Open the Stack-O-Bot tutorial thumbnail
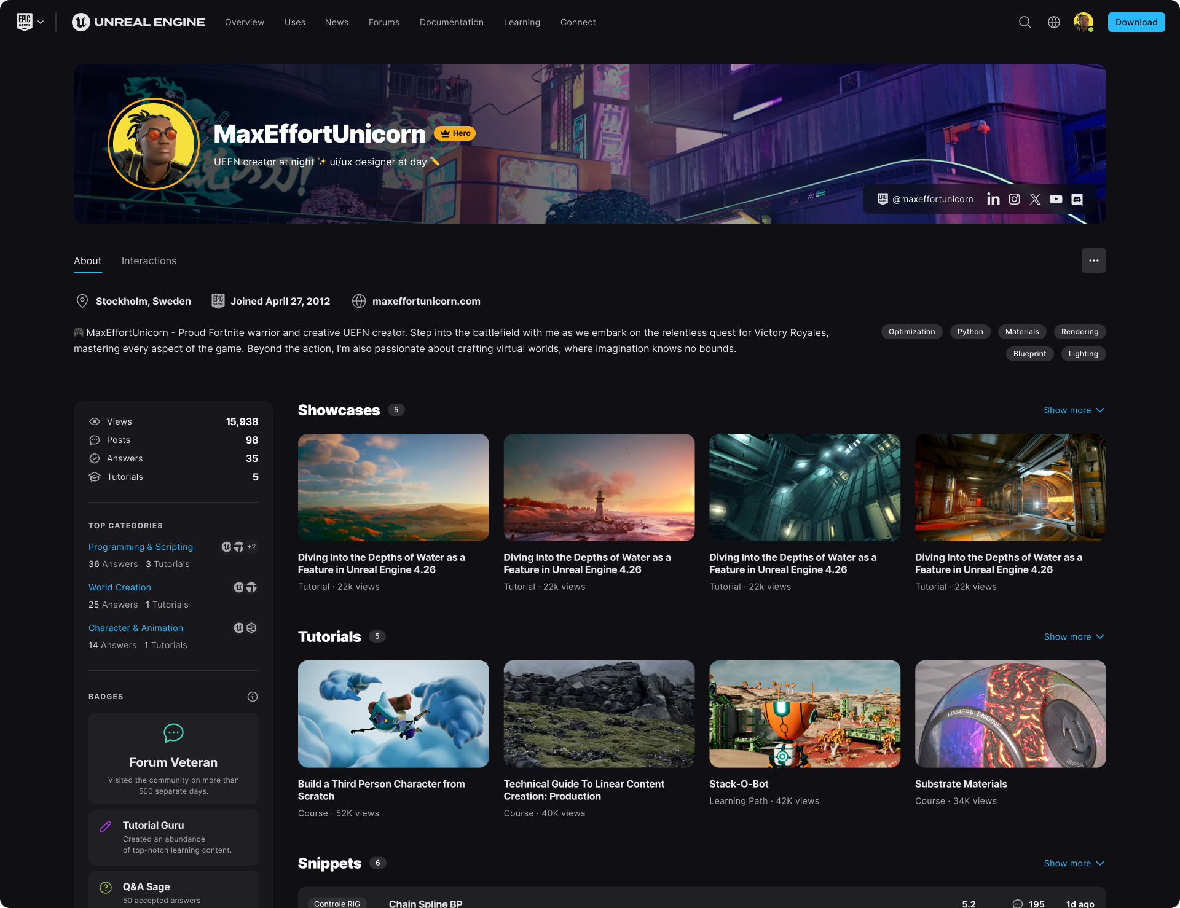 (x=804, y=714)
